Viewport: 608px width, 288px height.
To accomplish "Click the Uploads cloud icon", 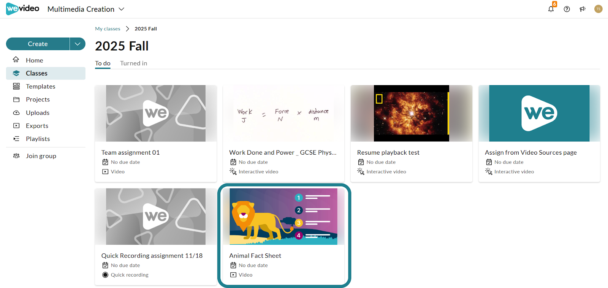I will [x=16, y=112].
